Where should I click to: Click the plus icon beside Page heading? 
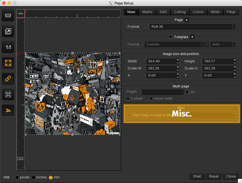[186, 20]
